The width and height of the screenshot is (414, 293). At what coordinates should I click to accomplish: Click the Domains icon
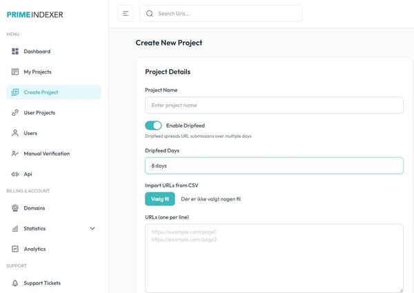pyautogui.click(x=15, y=208)
